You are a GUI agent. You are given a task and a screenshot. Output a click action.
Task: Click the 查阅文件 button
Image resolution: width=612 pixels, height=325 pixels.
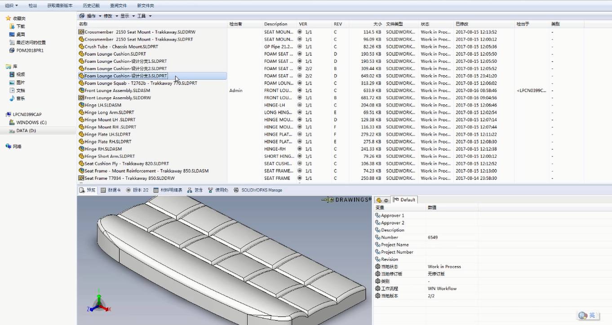tap(118, 5)
